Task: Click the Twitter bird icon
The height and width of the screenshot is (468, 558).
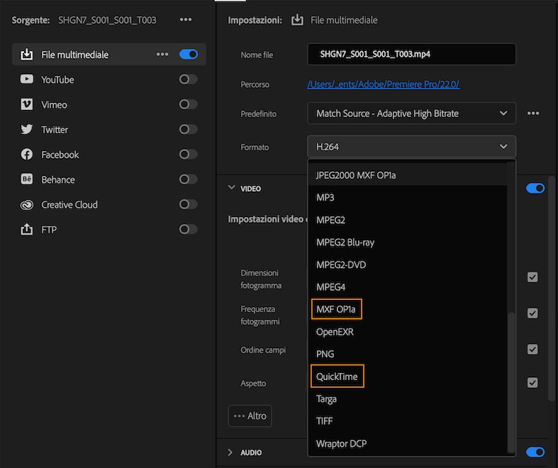Action: tap(27, 129)
